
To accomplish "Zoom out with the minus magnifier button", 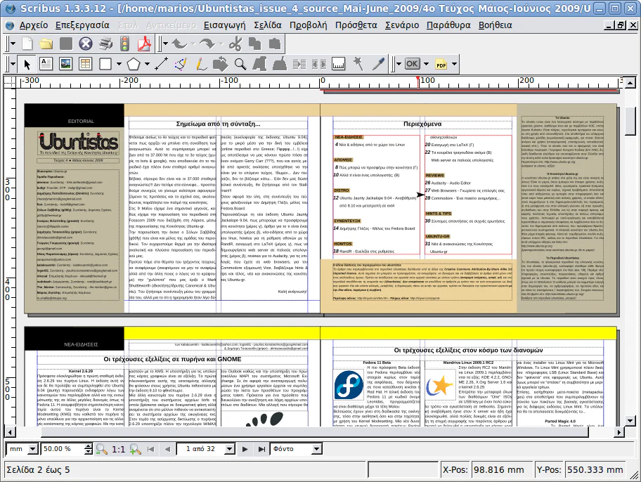I will [x=101, y=449].
